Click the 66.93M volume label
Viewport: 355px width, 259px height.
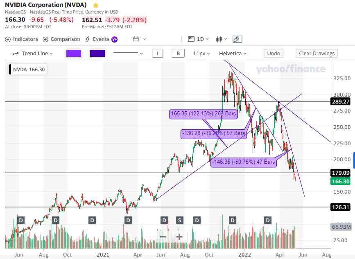click(x=341, y=227)
